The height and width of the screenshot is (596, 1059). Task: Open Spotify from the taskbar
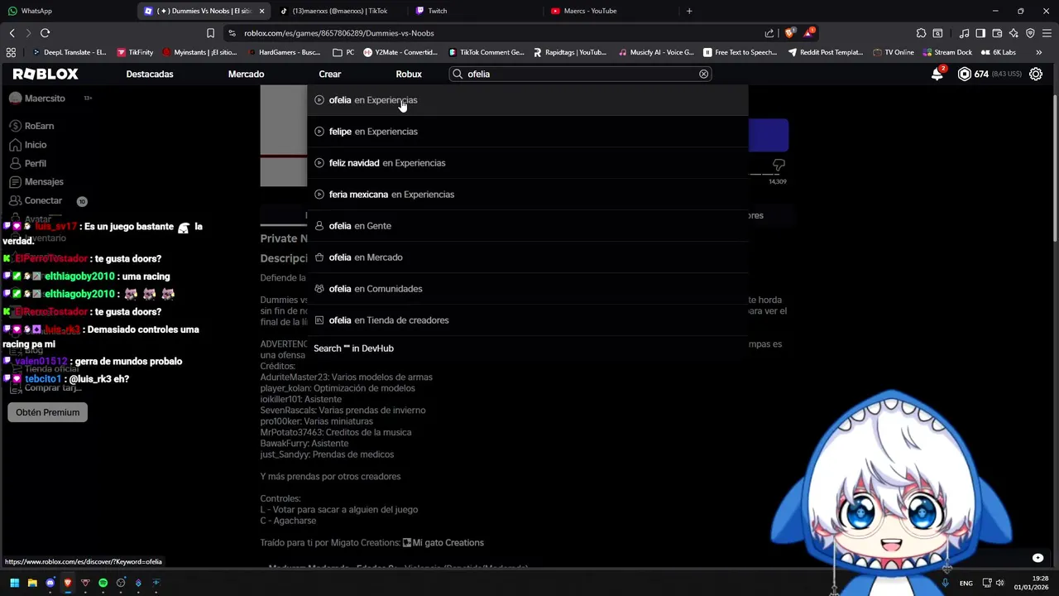[x=103, y=583]
